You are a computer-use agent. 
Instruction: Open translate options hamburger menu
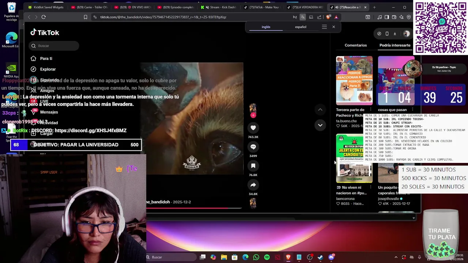point(324,27)
